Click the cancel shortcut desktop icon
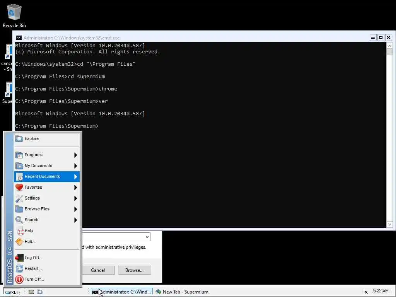 (x=7, y=58)
